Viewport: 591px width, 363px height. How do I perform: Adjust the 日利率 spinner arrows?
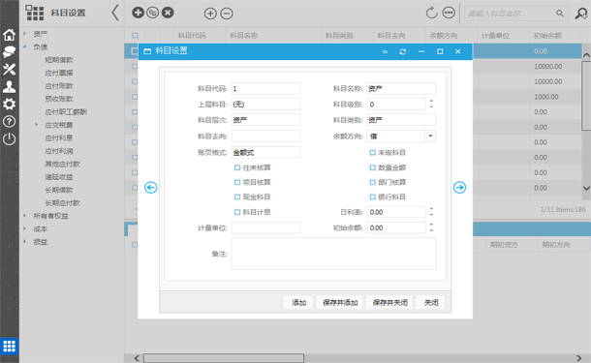[431, 212]
